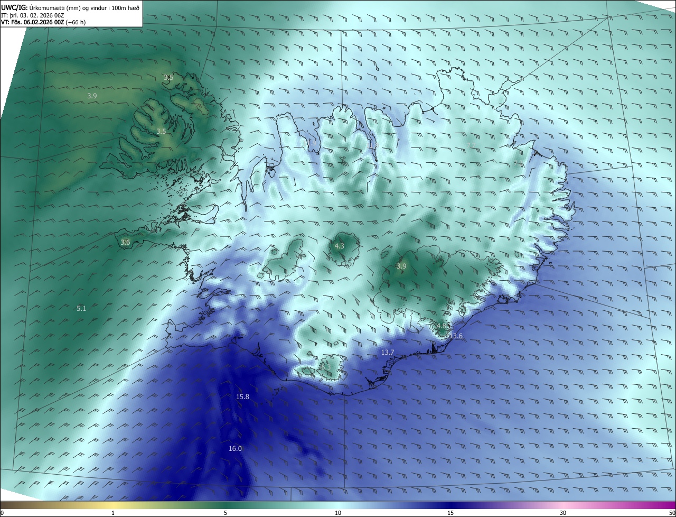Pick the pink color band above tick 30
Image resolution: width=676 pixels, height=517 pixels.
(563, 505)
